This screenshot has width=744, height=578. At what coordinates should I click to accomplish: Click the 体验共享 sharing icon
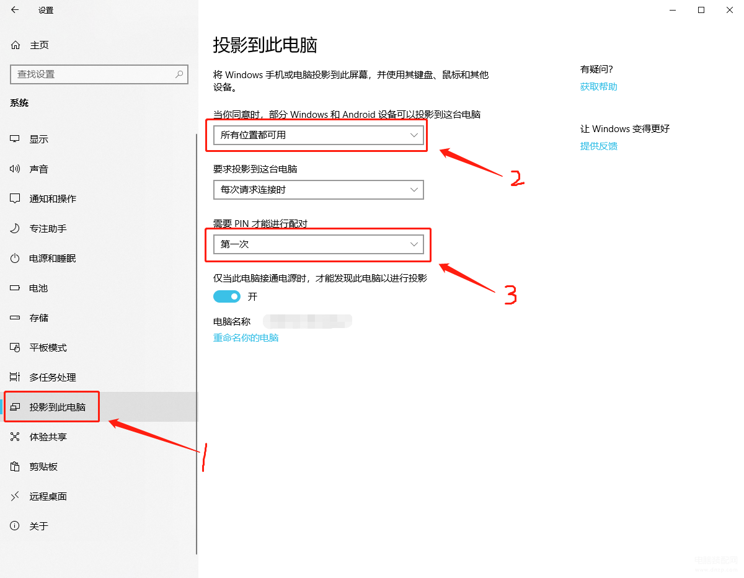tap(15, 437)
